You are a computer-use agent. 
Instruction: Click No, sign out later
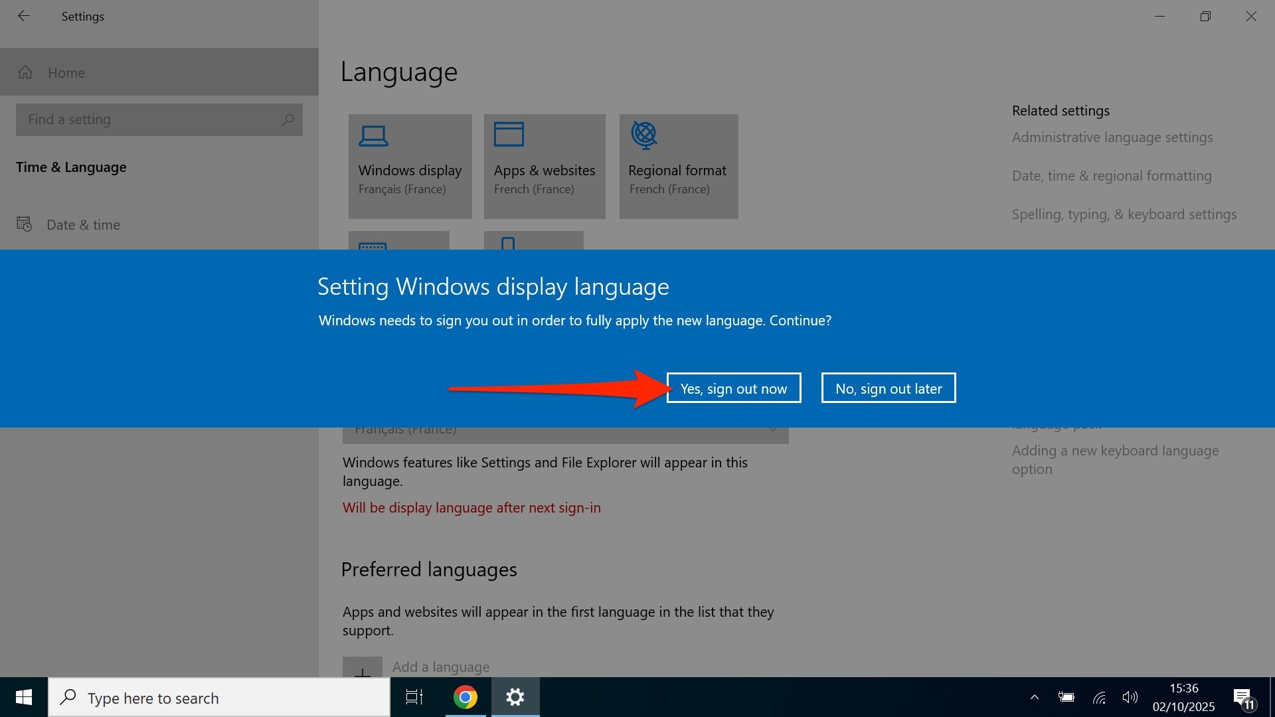pyautogui.click(x=888, y=388)
